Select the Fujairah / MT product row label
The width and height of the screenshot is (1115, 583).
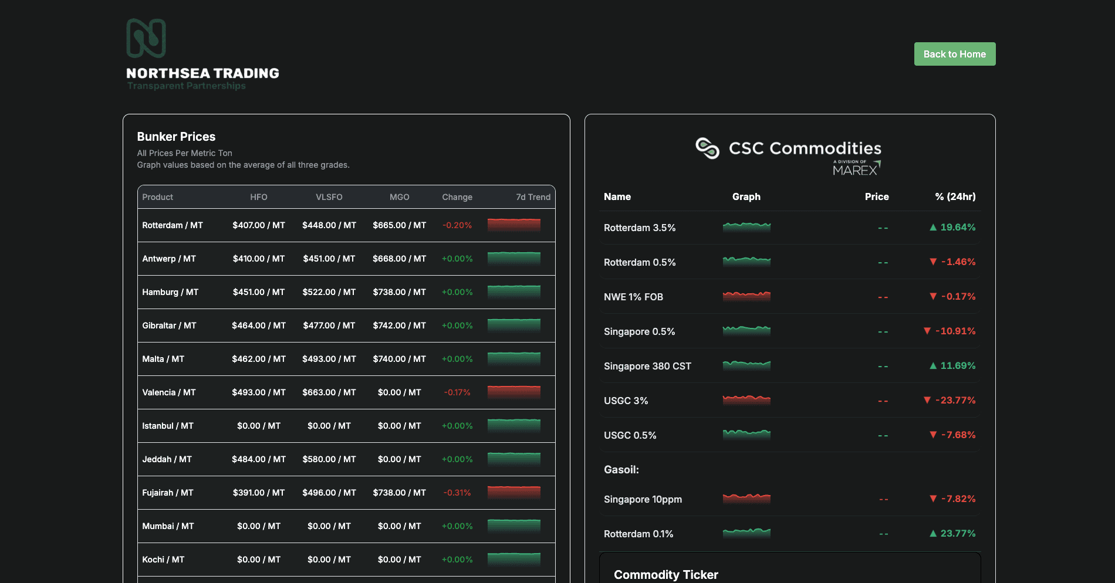168,493
